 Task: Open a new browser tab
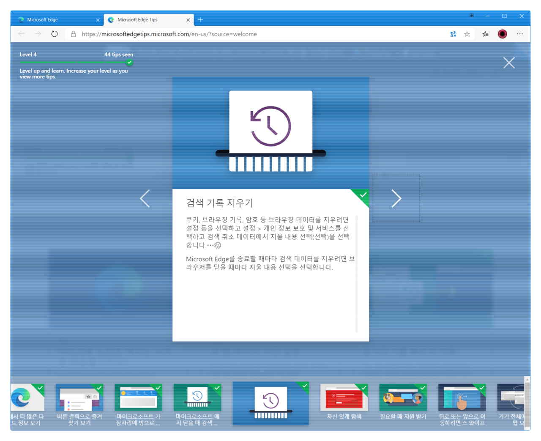200,19
